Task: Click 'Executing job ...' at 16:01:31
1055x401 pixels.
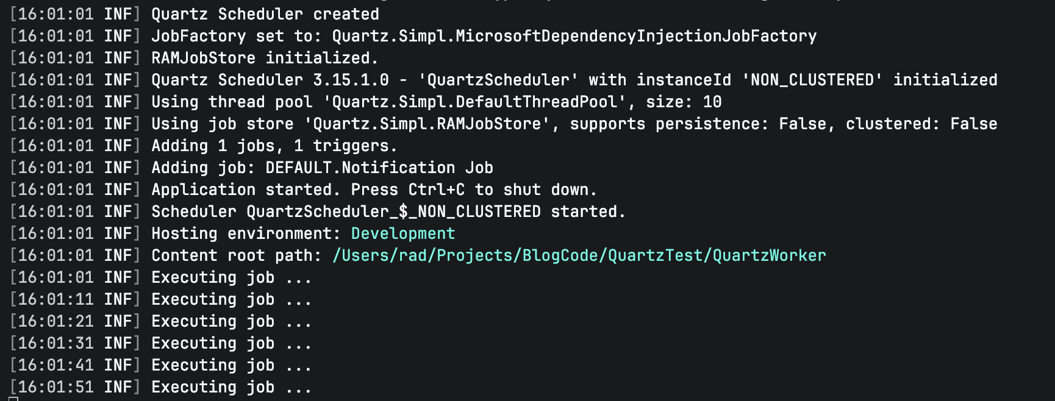Action: pos(231,343)
